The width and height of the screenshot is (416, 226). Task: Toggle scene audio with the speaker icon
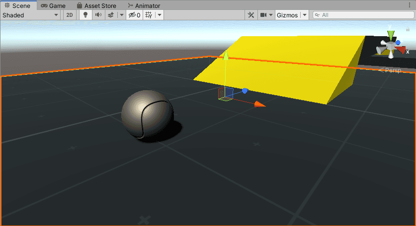98,15
